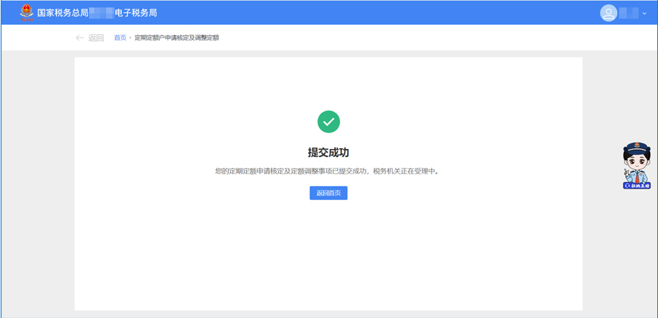Click the 征纳互动 label under mascot
This screenshot has width=658, height=318.
click(x=637, y=185)
